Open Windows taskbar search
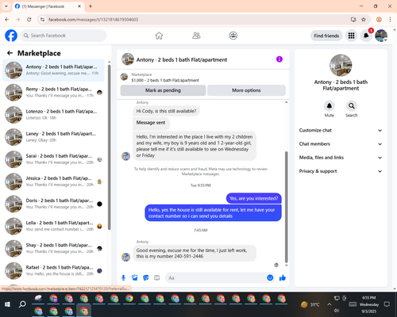The image size is (397, 317). [22, 304]
